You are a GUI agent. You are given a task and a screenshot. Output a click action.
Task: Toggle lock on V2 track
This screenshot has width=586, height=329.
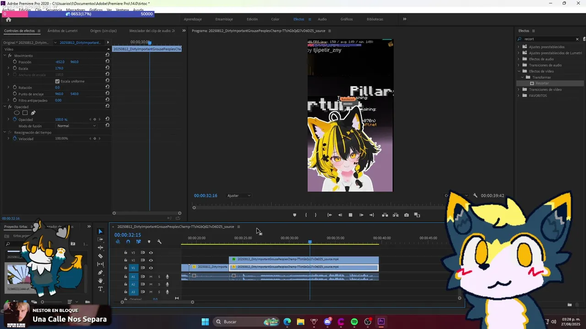pyautogui.click(x=126, y=260)
